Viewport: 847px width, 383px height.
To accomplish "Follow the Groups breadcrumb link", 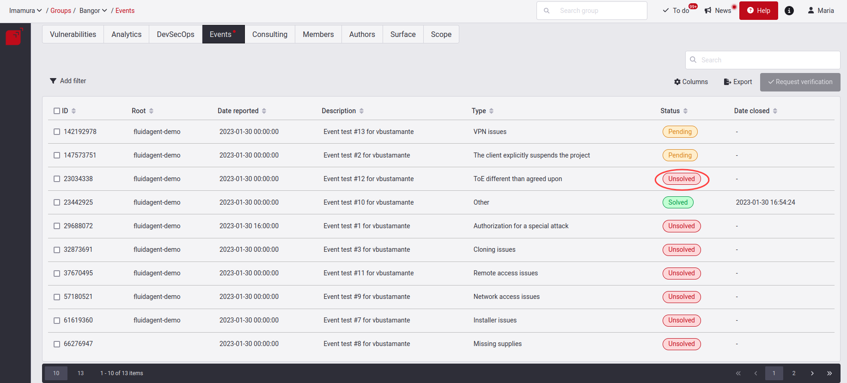I will click(x=61, y=11).
